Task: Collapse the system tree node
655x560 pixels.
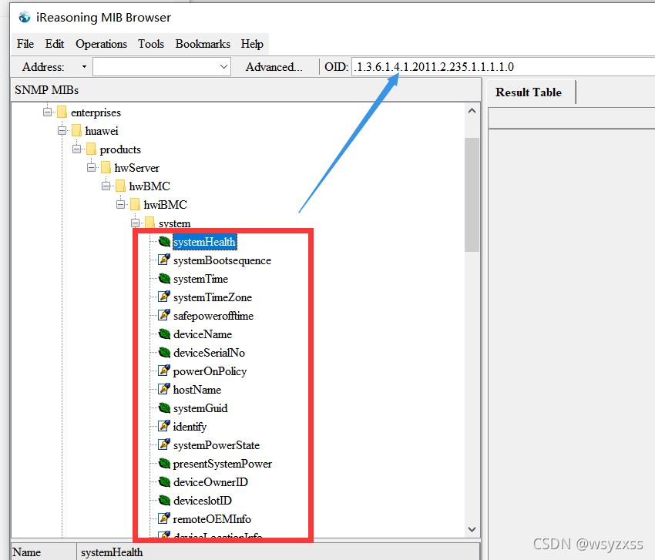Action: click(x=135, y=223)
